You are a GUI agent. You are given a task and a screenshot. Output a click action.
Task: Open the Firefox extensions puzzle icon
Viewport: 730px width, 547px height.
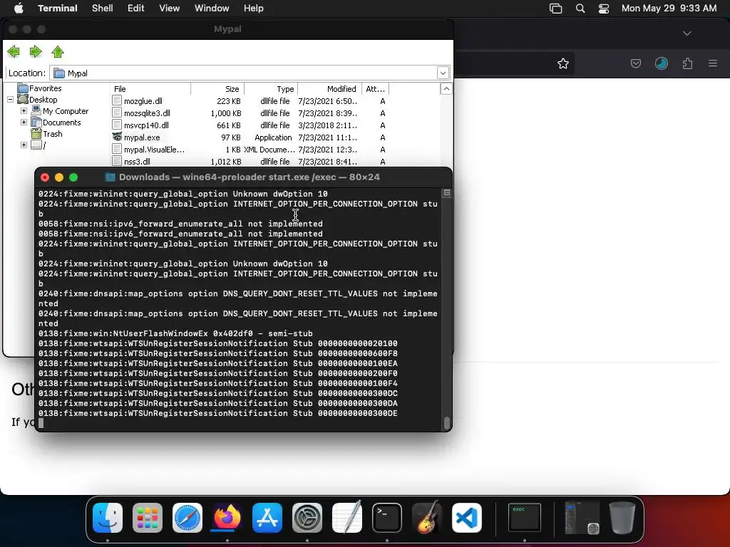[x=687, y=63]
